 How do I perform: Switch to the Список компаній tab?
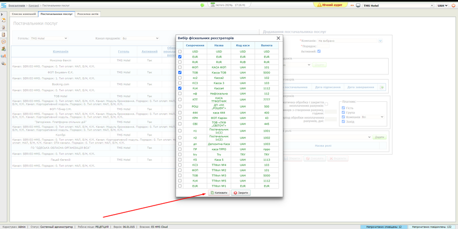click(25, 13)
